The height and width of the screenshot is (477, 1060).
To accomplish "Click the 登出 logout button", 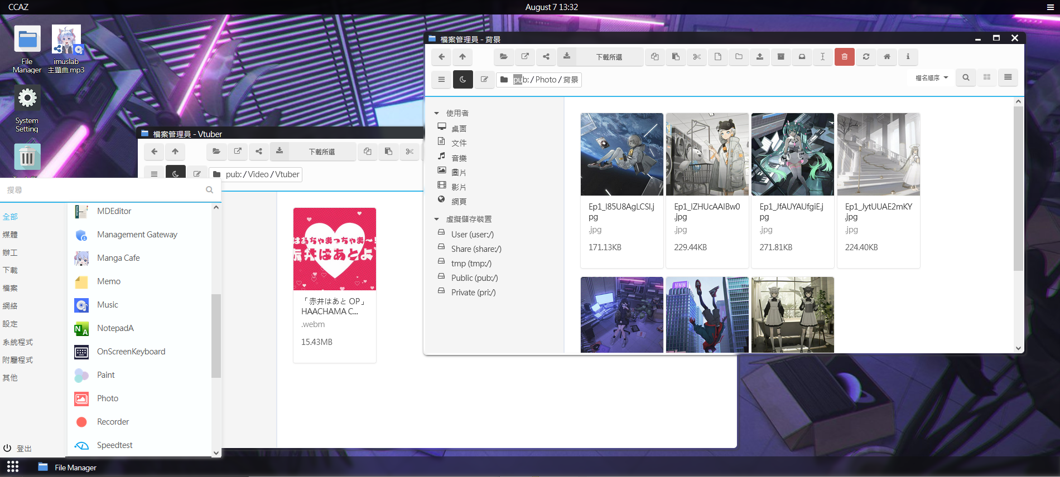I will pyautogui.click(x=18, y=449).
